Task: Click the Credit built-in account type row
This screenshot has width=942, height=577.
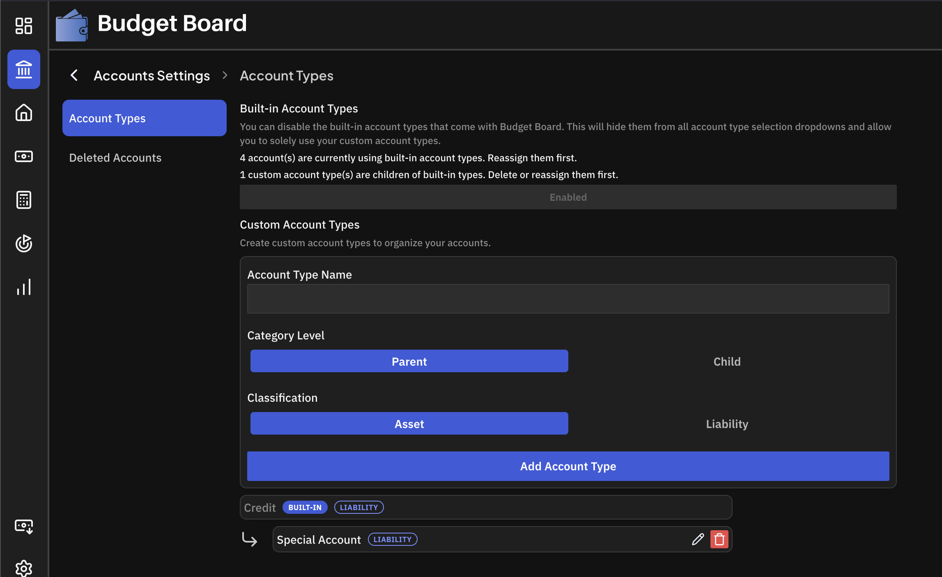Action: [x=486, y=507]
